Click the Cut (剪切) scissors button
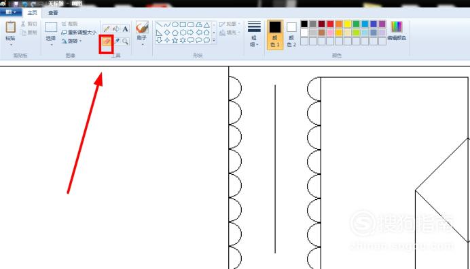The image size is (470, 269). click(x=29, y=24)
